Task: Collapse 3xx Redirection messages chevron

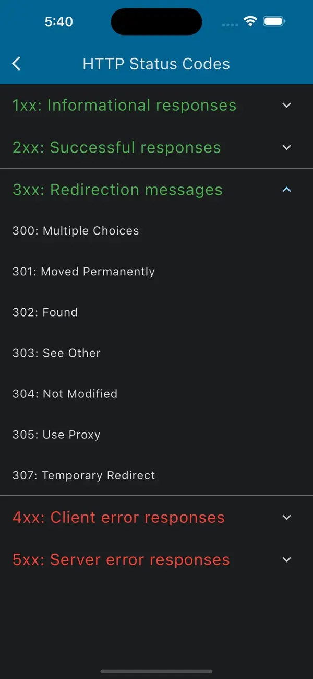Action: point(286,190)
